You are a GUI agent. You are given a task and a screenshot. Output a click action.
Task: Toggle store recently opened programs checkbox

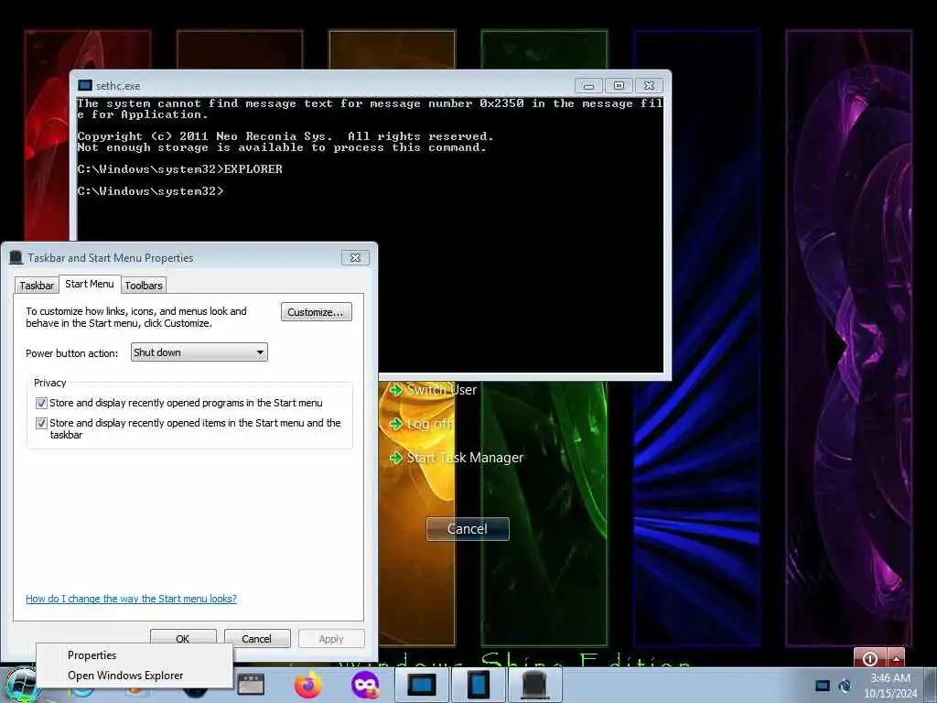pos(41,403)
